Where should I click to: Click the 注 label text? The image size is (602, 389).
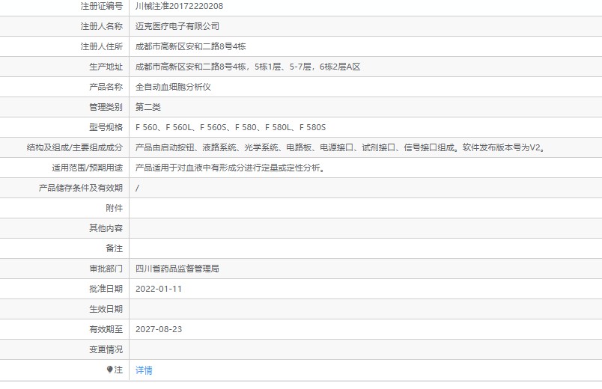tap(118, 370)
